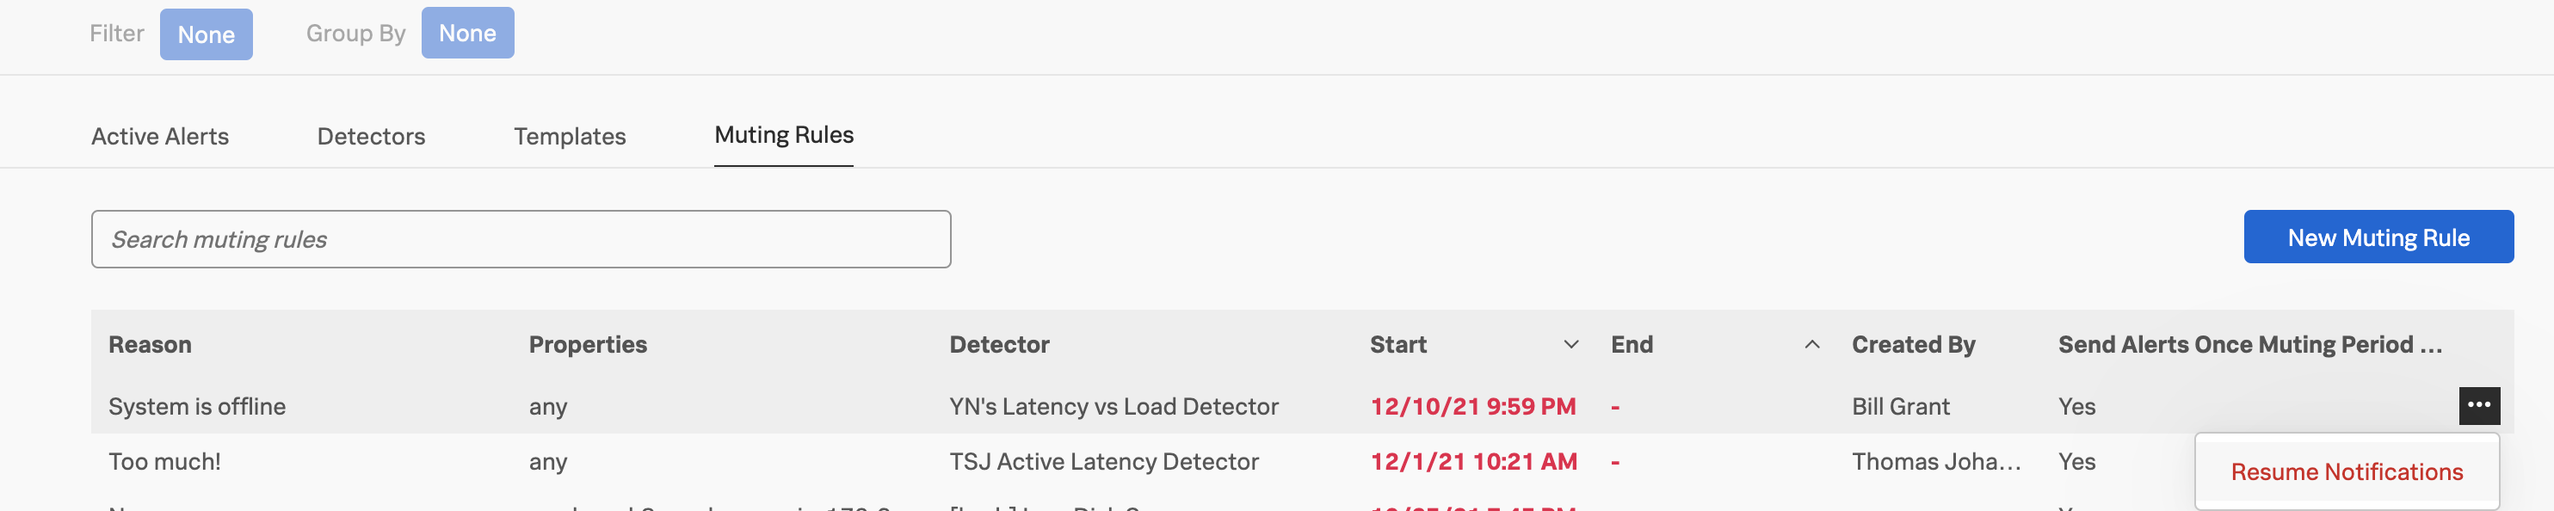Open the Detectors tab
Viewport: 2554px width, 511px height.
point(371,137)
